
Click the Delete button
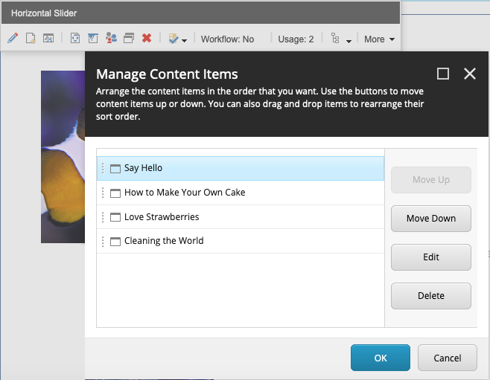[x=431, y=296]
